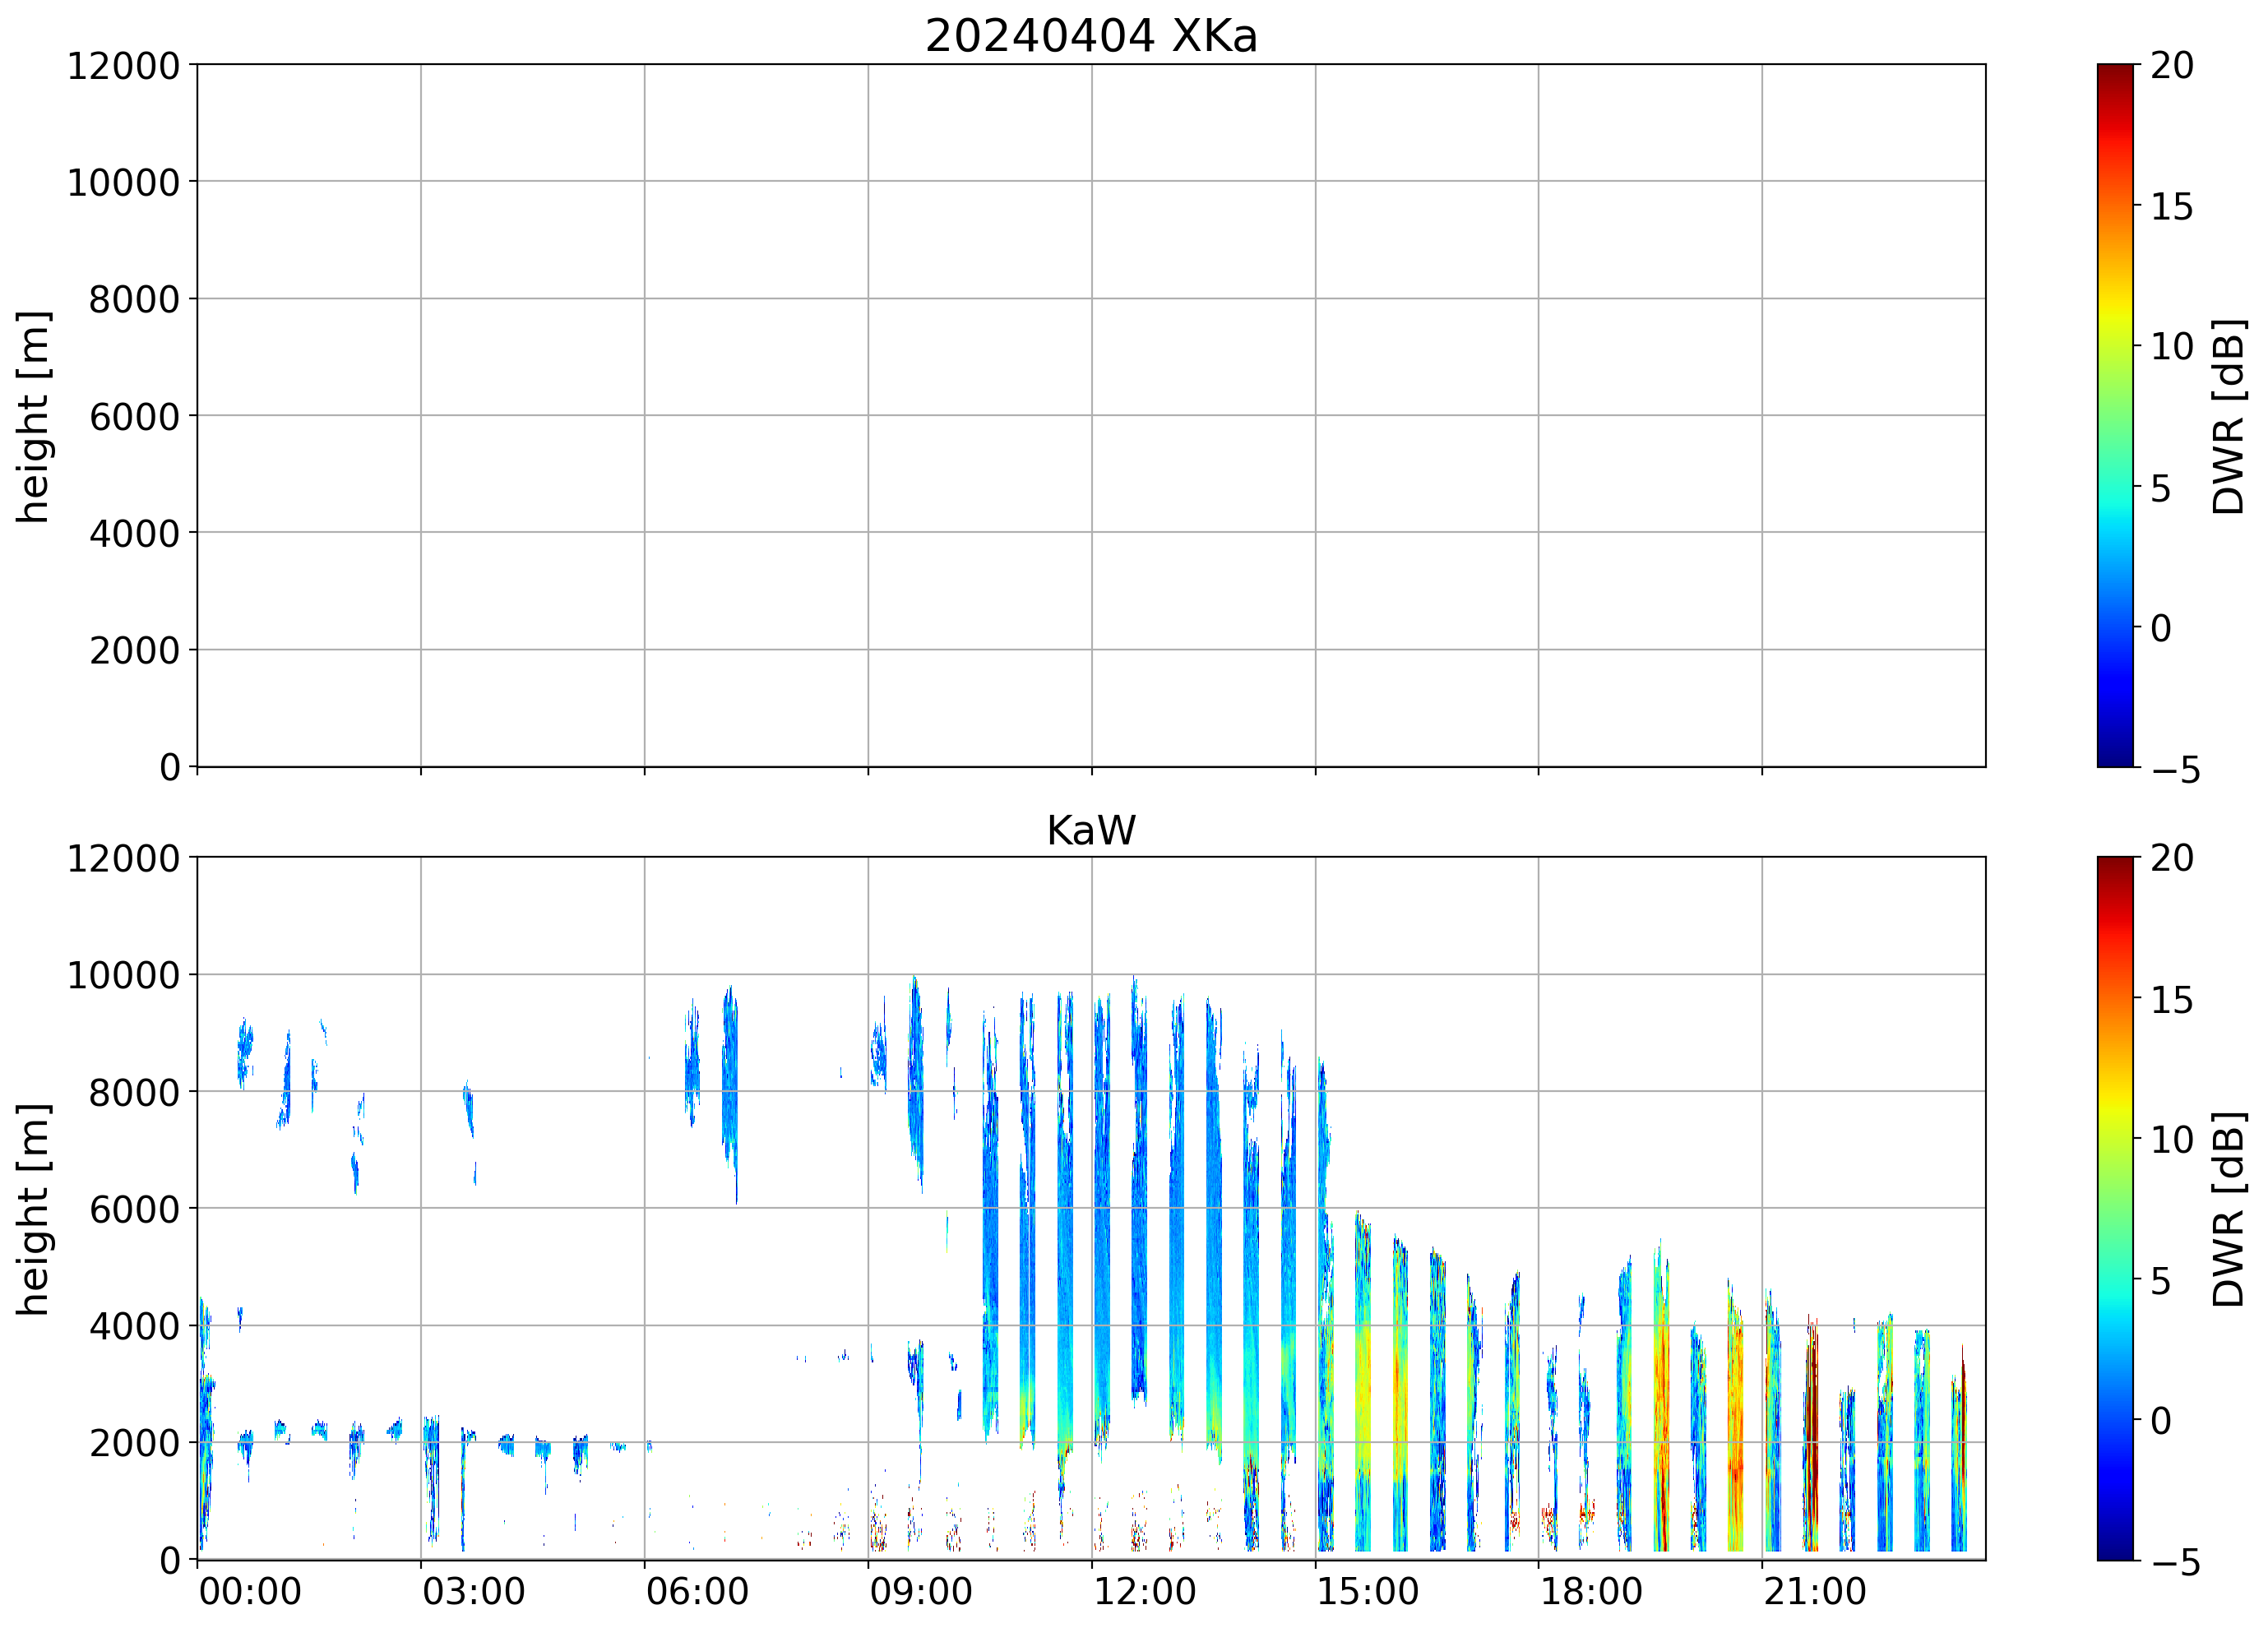The image size is (2268, 1628).
Task: Click the bottom panel 'height [m]' axis label
Action: (34, 1209)
